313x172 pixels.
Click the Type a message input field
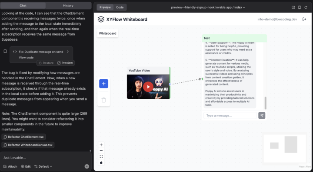pos(230,116)
